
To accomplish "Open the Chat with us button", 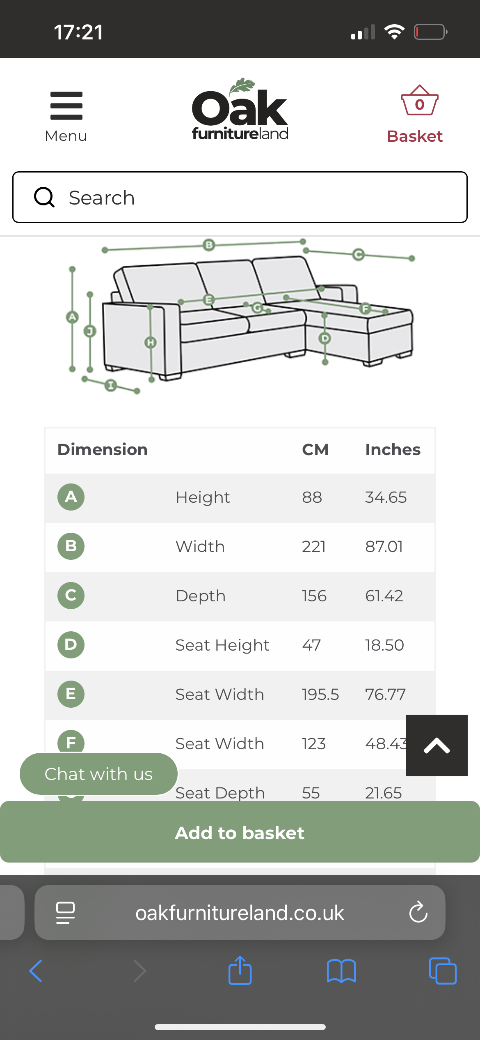I will tap(98, 774).
